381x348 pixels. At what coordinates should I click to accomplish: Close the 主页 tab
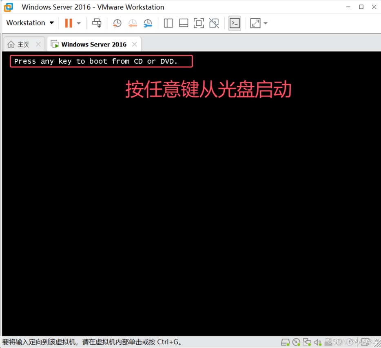38,44
